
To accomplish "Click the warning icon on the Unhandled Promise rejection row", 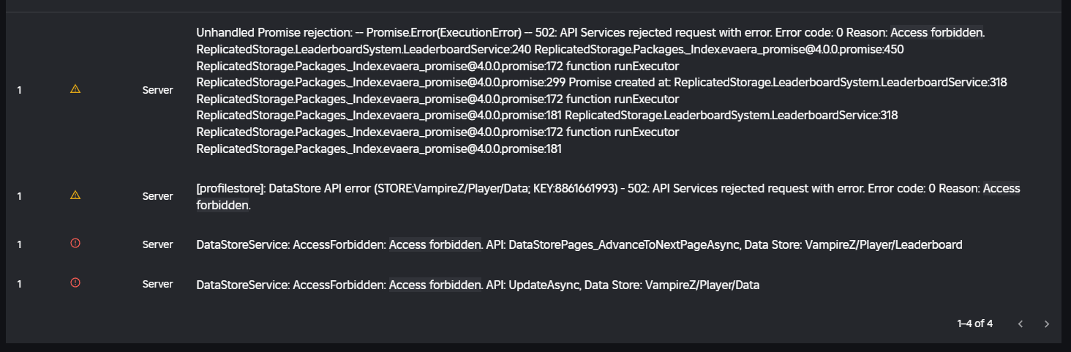I will [75, 89].
